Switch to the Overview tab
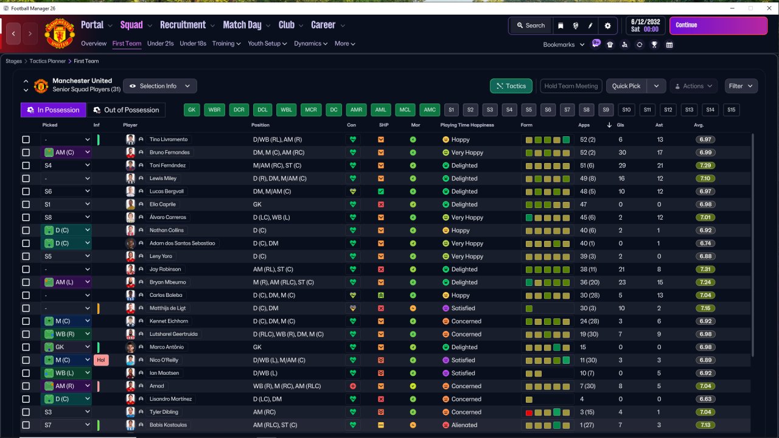Viewport: 779px width, 438px height. [94, 44]
